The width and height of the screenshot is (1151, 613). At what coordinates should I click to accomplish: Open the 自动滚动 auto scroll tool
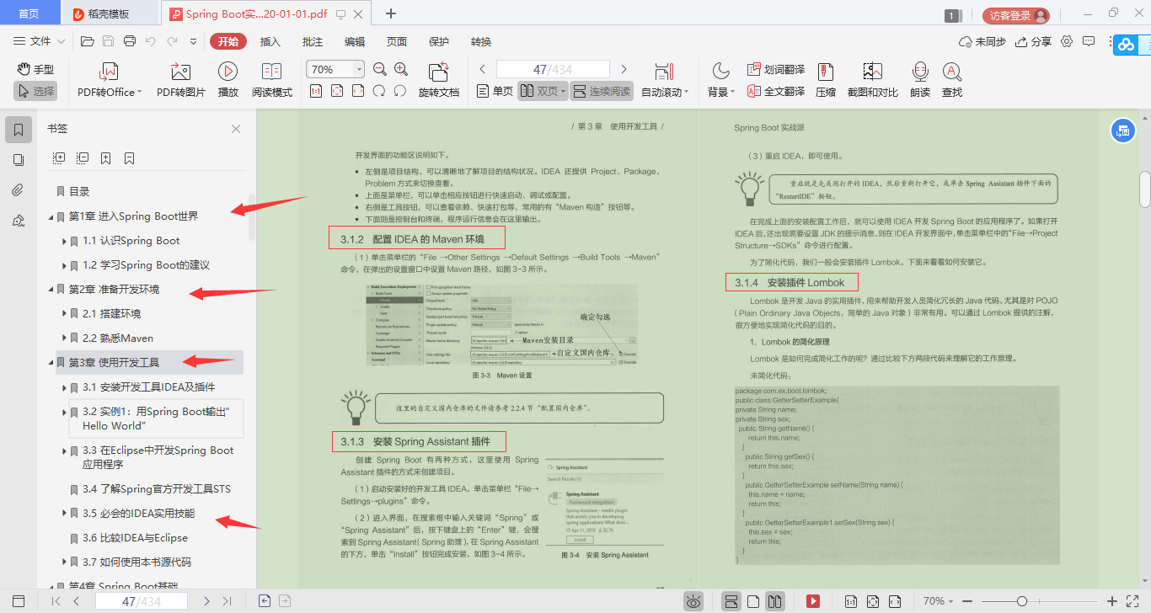[x=665, y=81]
